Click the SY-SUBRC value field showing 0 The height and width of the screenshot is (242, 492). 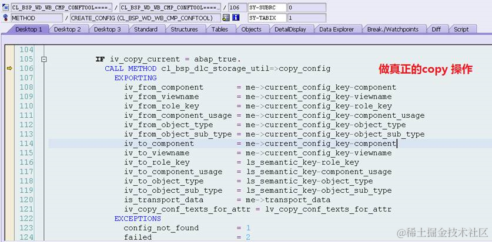(307, 8)
